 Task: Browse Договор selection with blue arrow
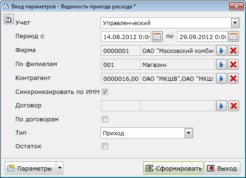(x=221, y=106)
